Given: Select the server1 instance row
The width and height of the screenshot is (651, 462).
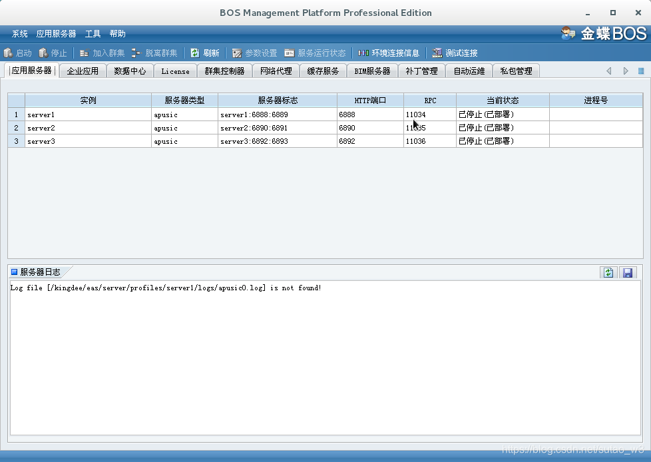Looking at the screenshot, I should pyautogui.click(x=325, y=115).
